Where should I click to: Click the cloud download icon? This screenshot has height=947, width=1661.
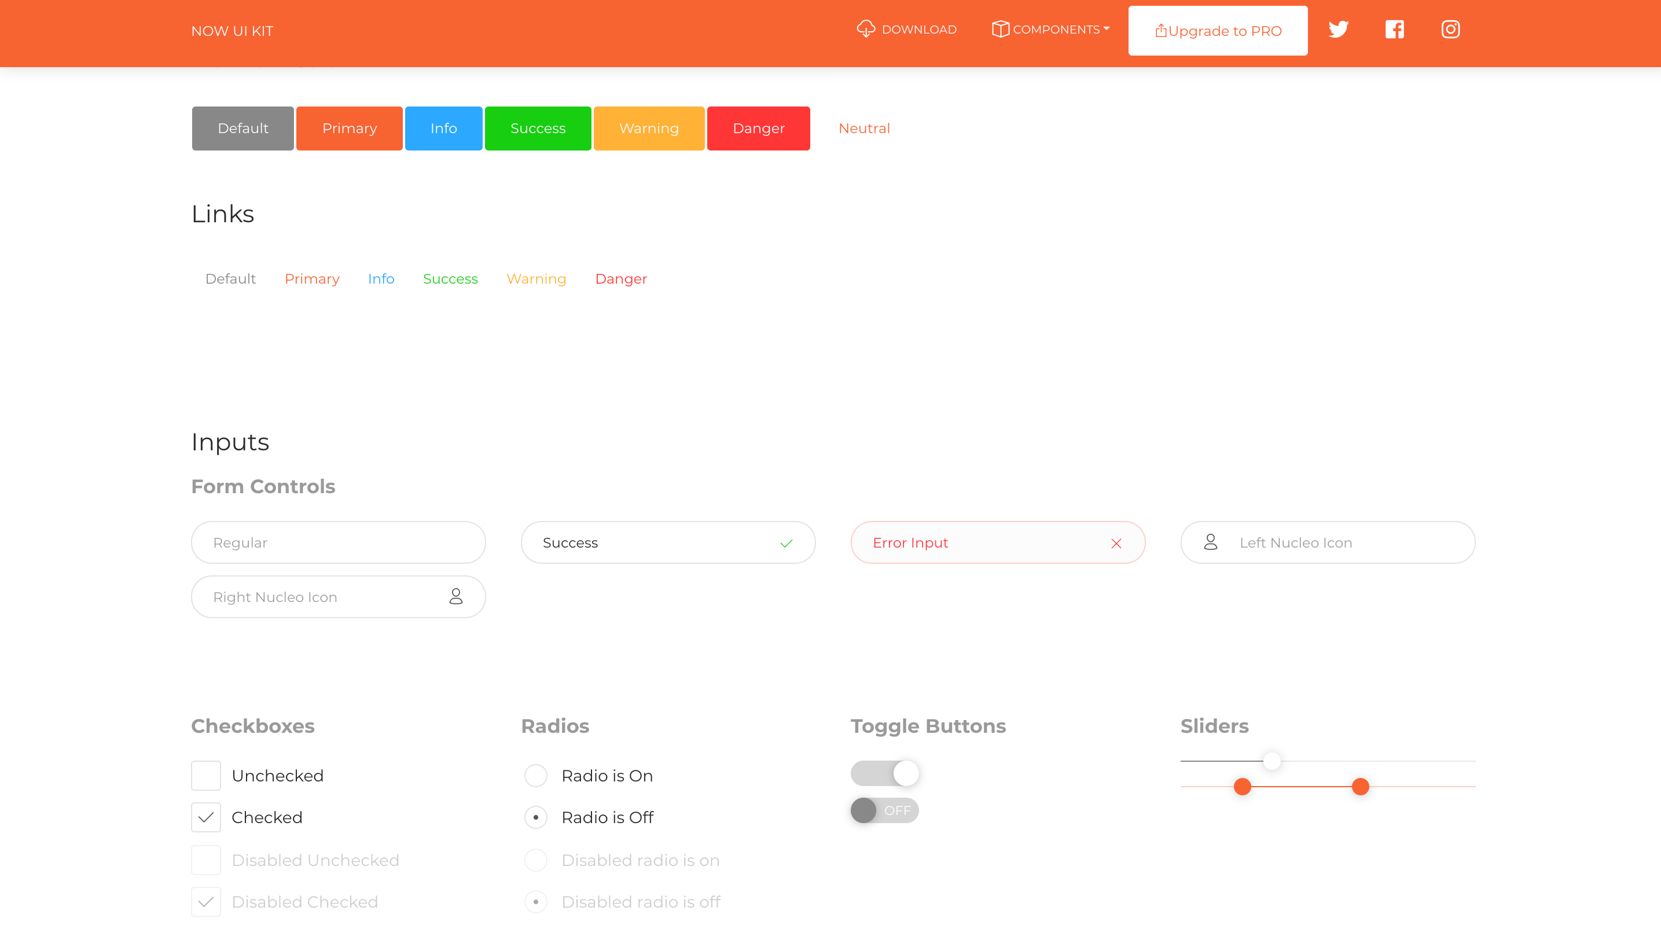[865, 30]
